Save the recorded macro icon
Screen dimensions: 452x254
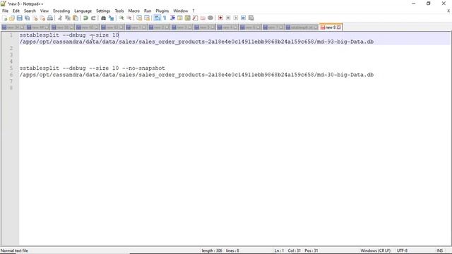coord(251,18)
